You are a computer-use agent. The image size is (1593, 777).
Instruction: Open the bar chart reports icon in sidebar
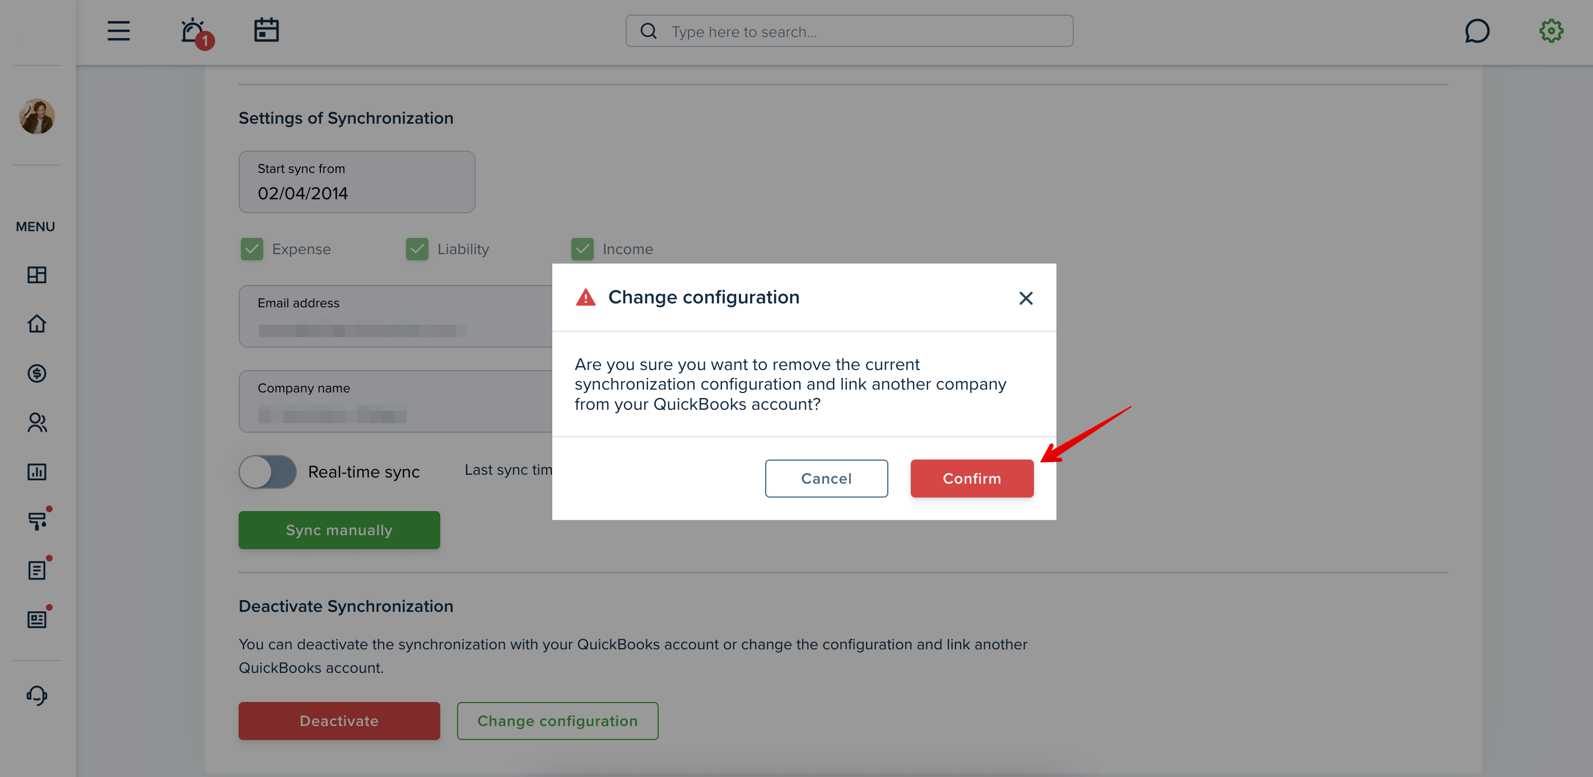click(36, 472)
